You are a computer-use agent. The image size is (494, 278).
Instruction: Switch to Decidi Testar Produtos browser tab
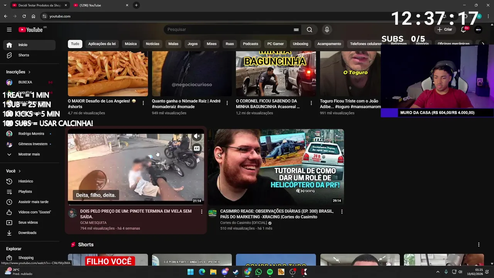click(39, 5)
